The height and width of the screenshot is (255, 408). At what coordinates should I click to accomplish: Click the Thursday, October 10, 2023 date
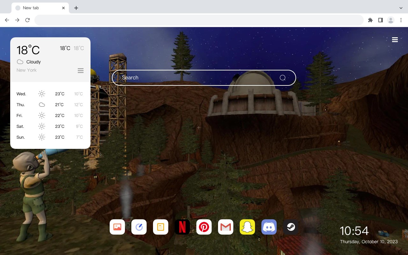(x=369, y=242)
